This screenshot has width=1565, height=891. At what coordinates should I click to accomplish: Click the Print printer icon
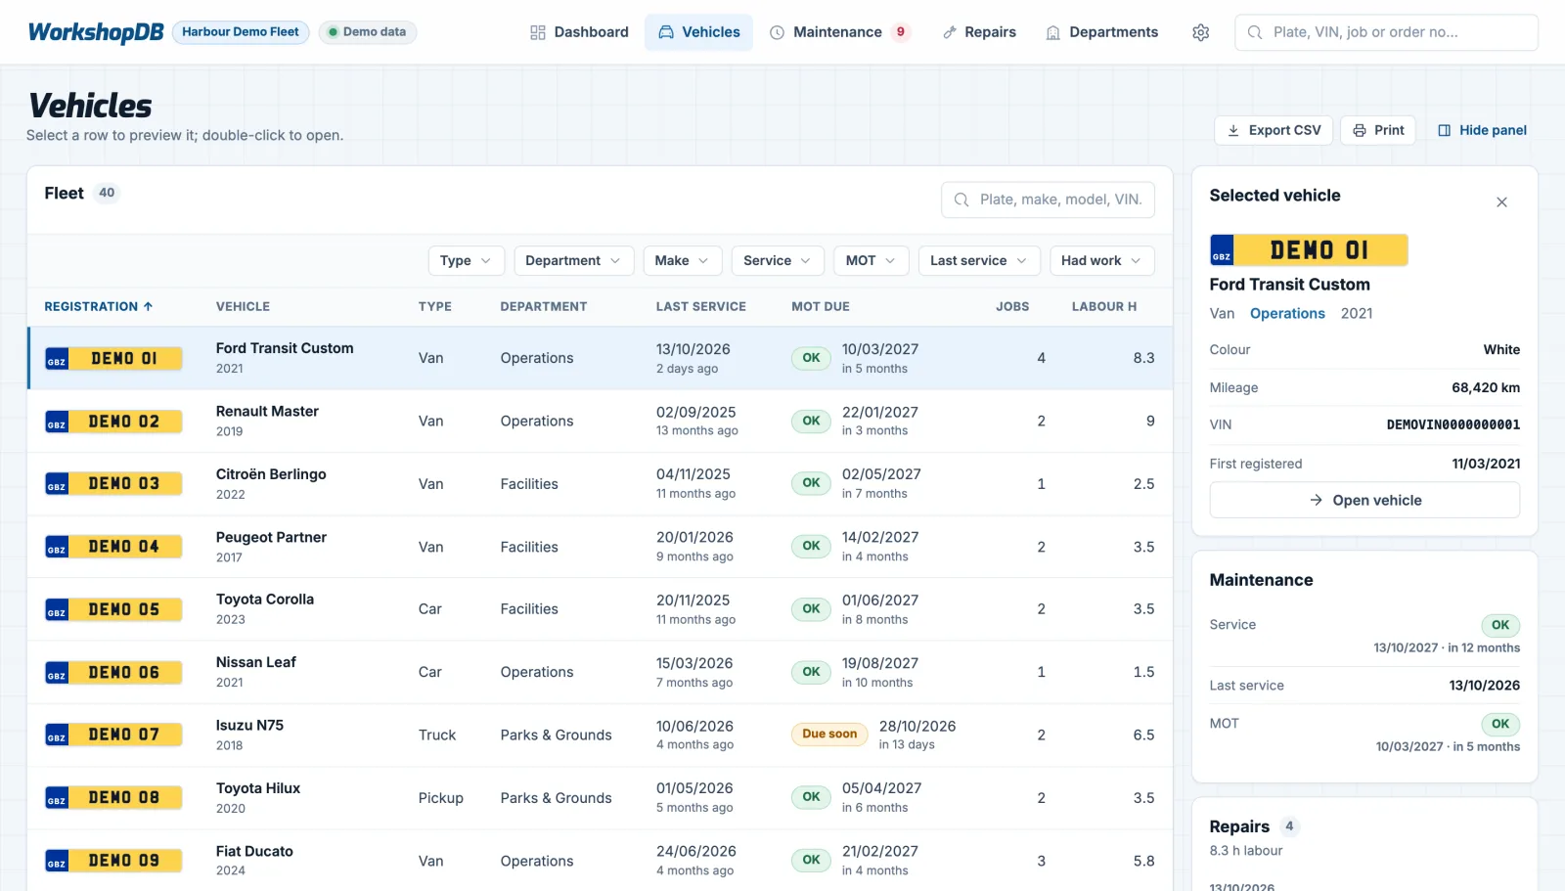click(1360, 130)
